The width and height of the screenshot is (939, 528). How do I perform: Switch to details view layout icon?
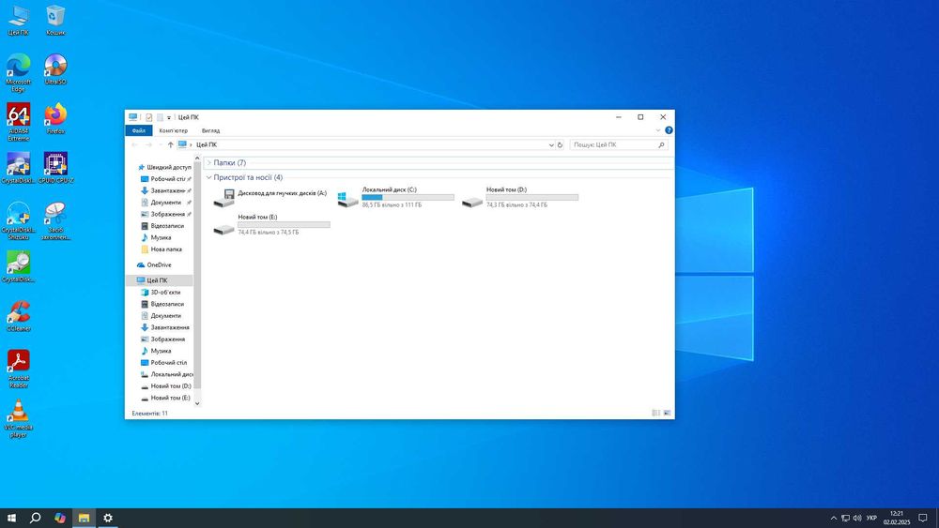655,414
